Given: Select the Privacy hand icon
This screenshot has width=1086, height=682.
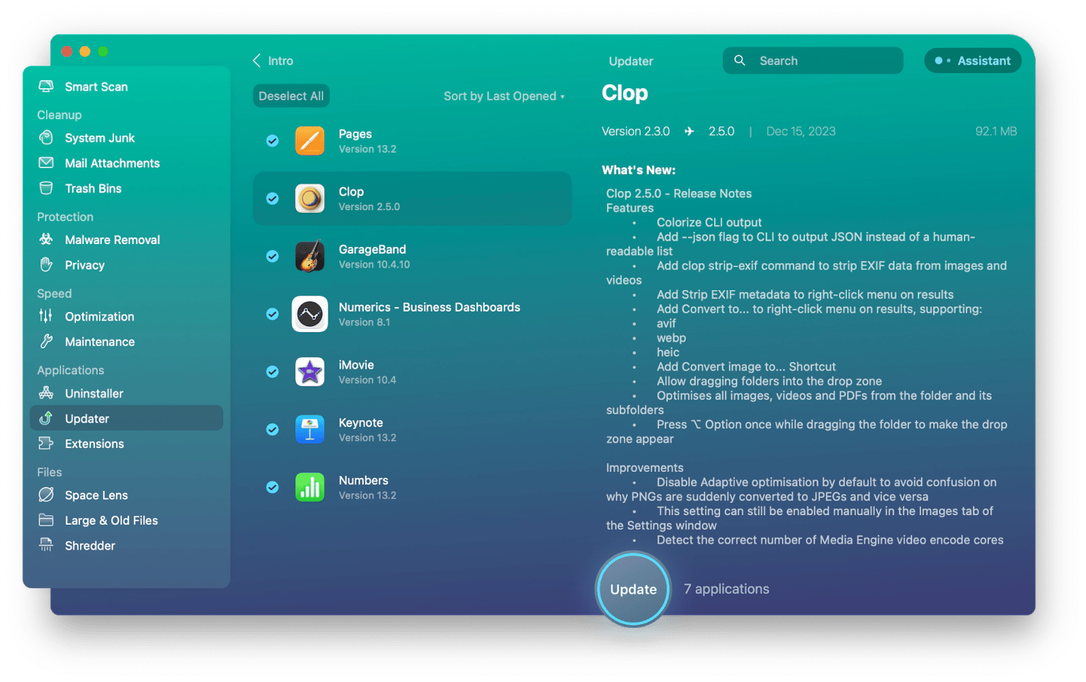Looking at the screenshot, I should (x=46, y=264).
